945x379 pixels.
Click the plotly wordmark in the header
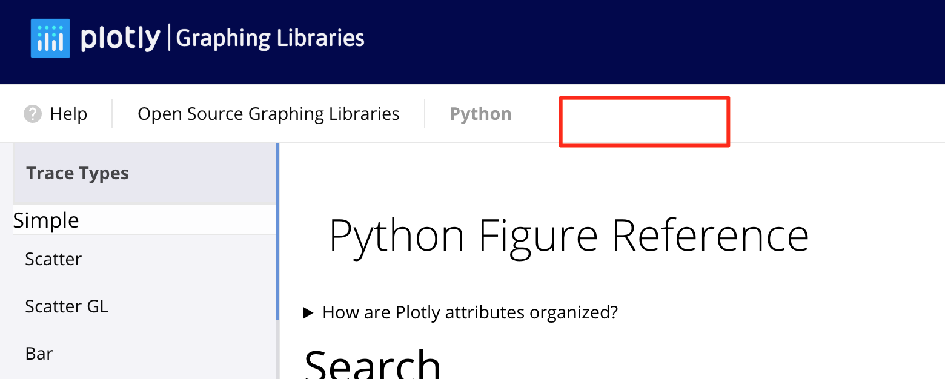point(119,38)
